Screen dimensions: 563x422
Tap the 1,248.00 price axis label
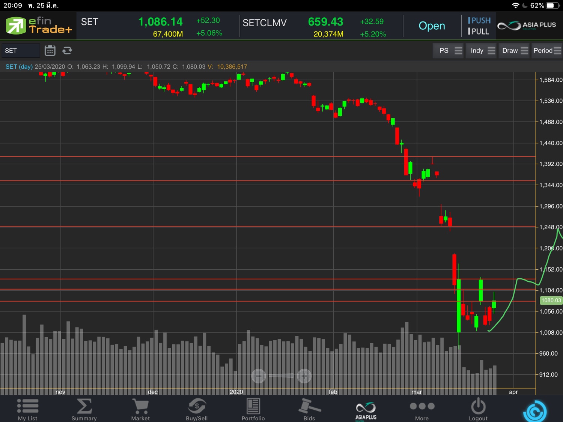551,227
